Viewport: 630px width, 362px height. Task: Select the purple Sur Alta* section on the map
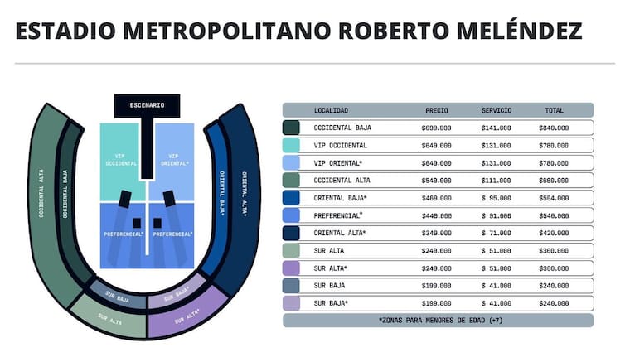pos(185,316)
